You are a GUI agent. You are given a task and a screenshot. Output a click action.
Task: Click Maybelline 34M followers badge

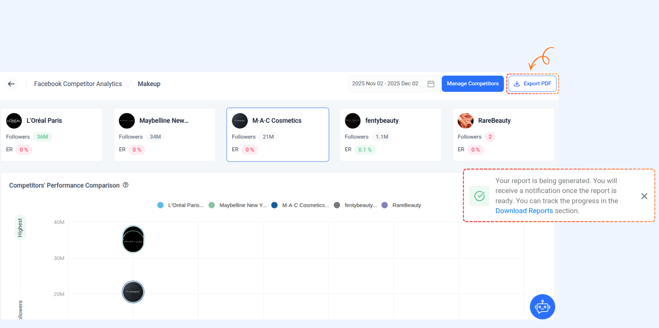coord(155,137)
